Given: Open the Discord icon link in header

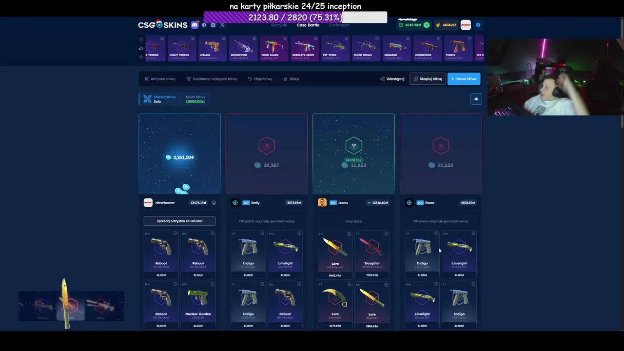Looking at the screenshot, I should (195, 25).
